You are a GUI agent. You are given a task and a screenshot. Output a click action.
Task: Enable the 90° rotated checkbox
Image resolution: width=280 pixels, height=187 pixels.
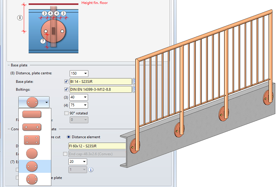(66, 113)
